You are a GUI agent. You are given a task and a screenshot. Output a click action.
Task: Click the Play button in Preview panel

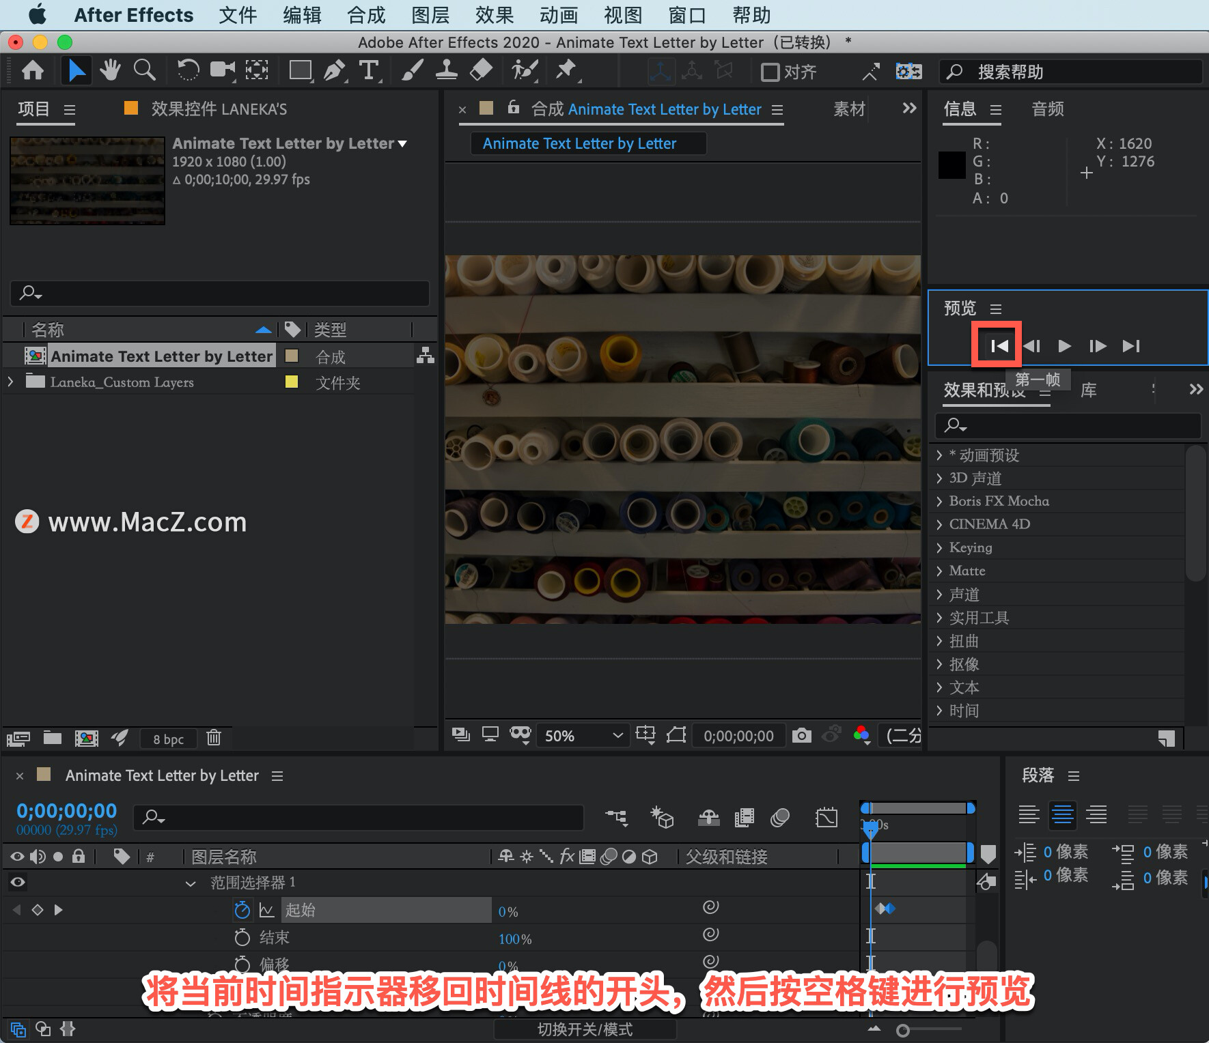[1064, 346]
